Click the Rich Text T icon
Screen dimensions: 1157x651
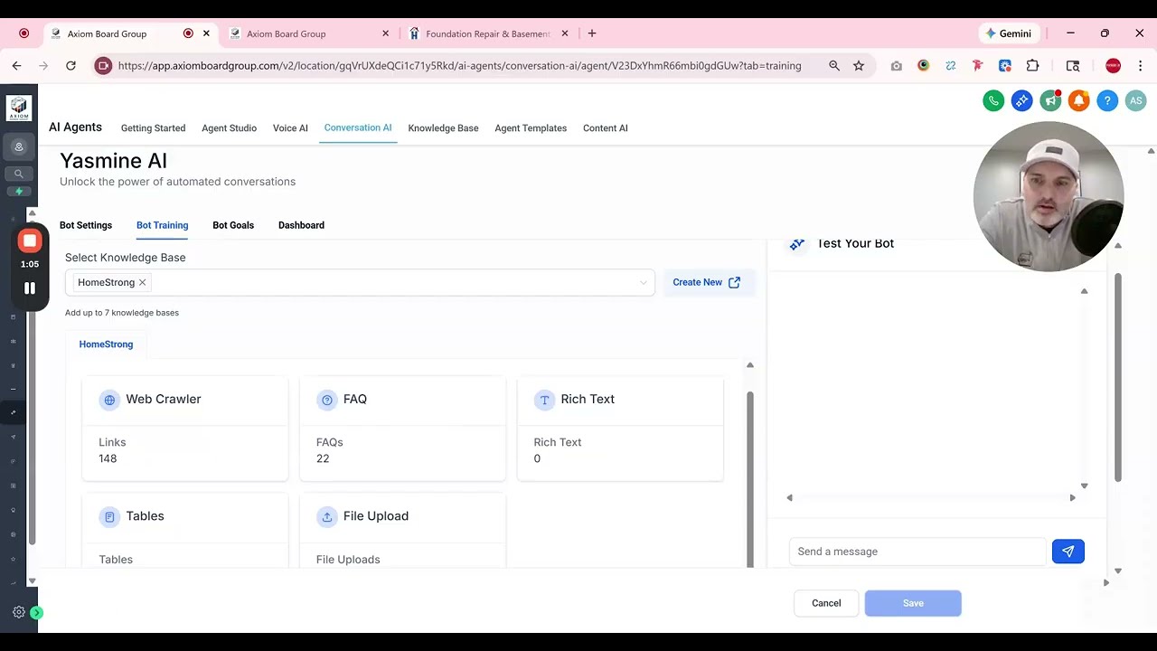pyautogui.click(x=544, y=400)
